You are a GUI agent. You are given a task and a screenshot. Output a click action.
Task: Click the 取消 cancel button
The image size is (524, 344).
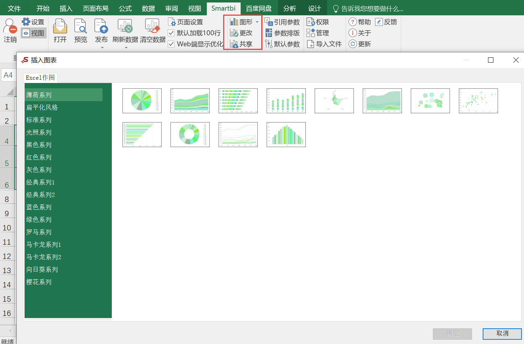click(502, 334)
